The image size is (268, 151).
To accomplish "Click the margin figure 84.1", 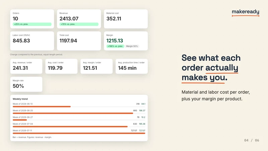I will pos(143,104).
